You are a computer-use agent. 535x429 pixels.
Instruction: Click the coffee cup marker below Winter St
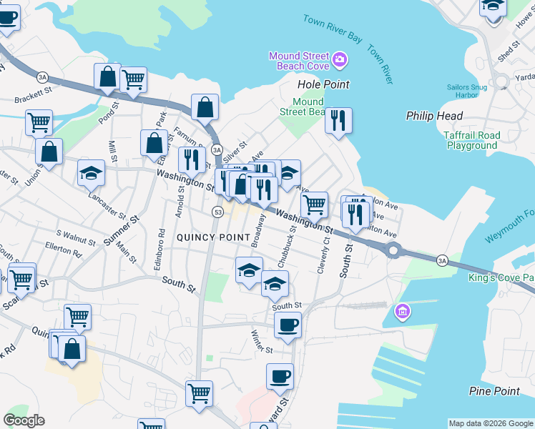click(x=280, y=378)
